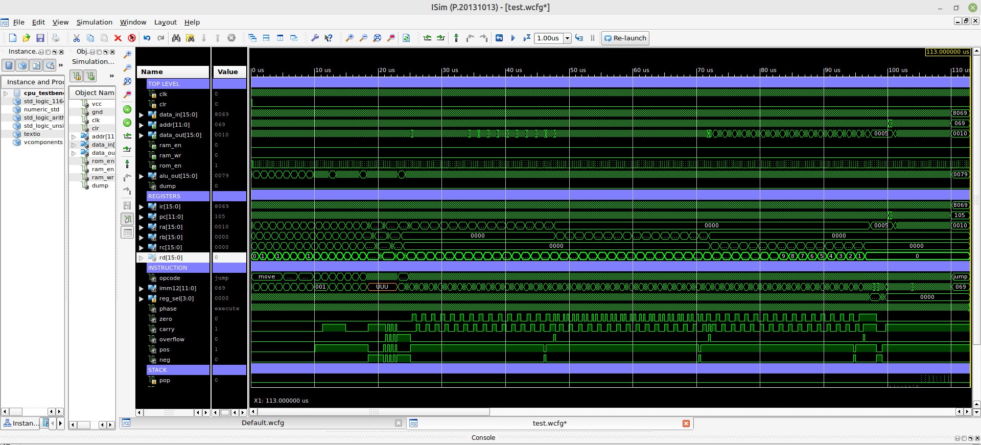Click the red X Delete icon
Image resolution: width=981 pixels, height=445 pixels.
(118, 38)
